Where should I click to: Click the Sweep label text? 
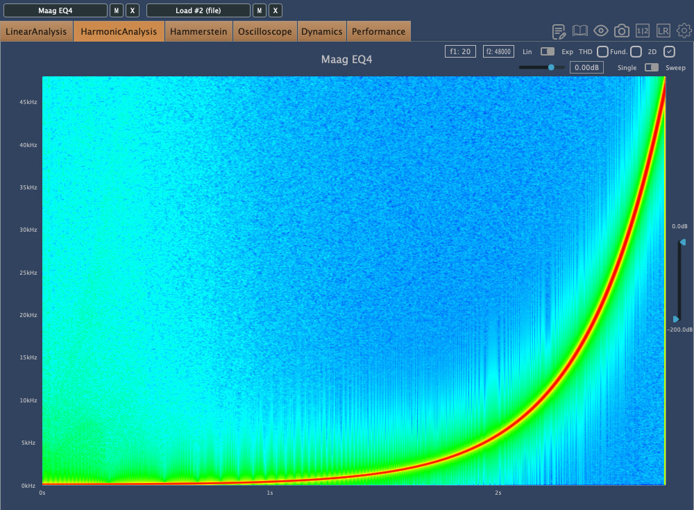[x=675, y=68]
